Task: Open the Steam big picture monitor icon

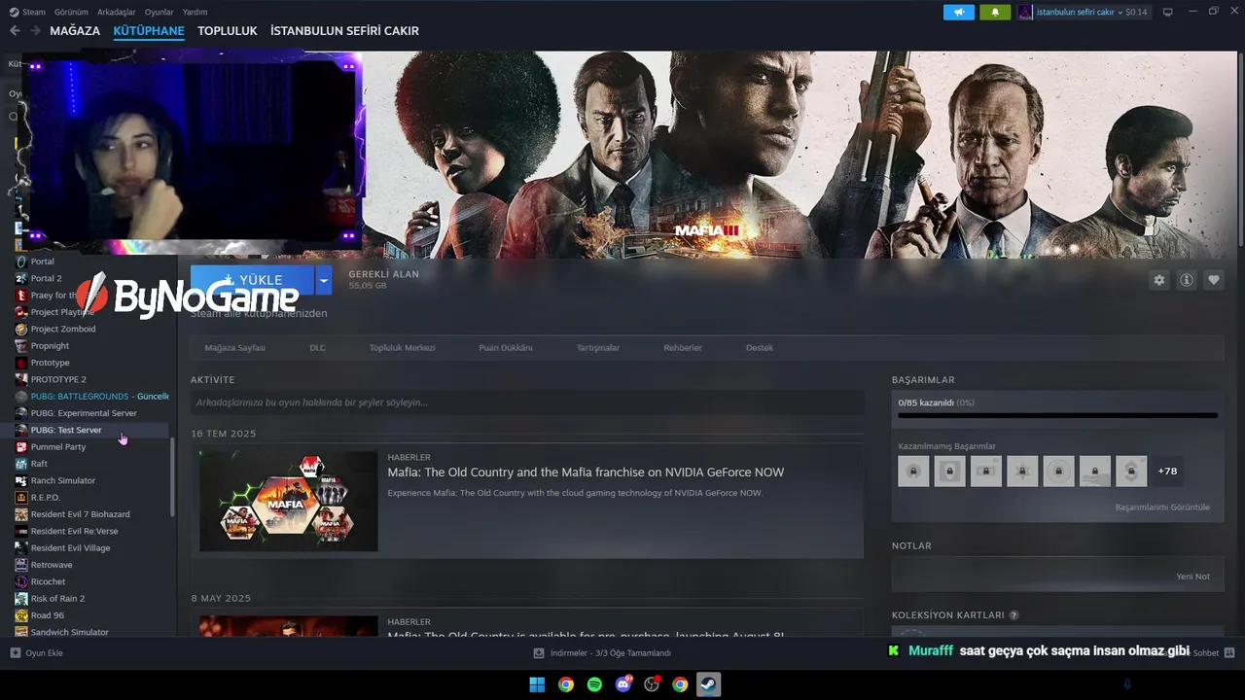Action: [x=1168, y=12]
